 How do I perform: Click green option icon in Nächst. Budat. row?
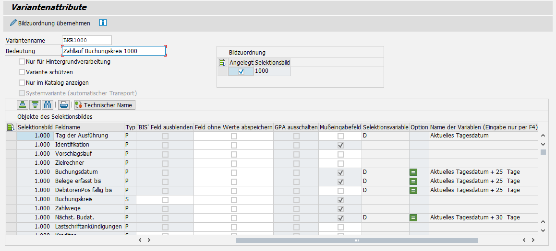click(413, 217)
